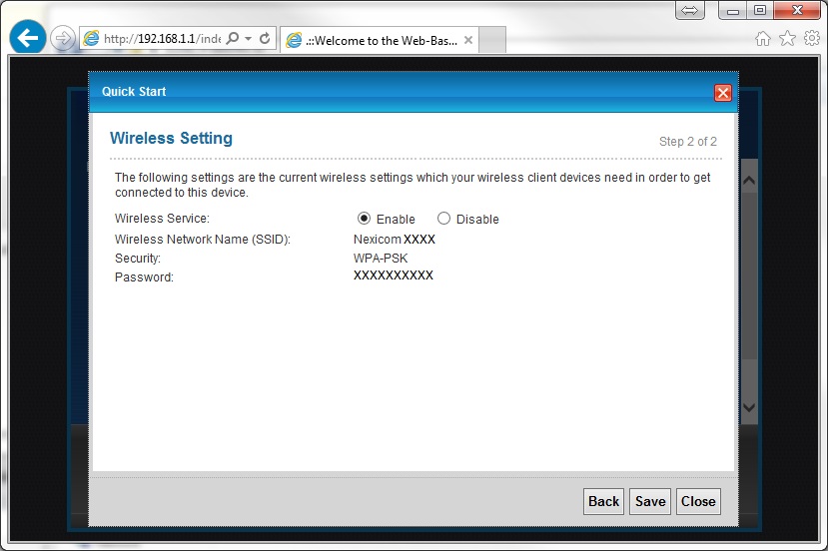Click the scrollbar down arrow

point(749,407)
